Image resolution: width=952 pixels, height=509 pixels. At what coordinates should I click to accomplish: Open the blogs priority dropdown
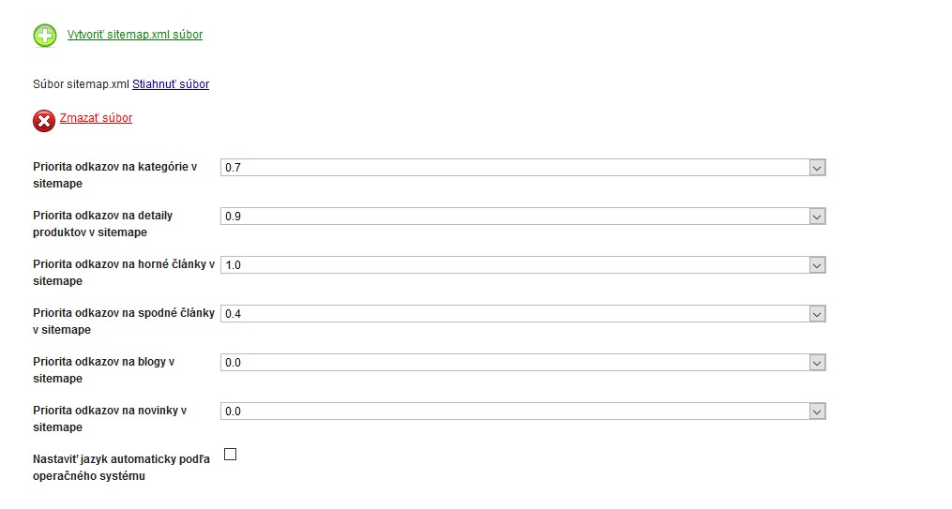522,363
